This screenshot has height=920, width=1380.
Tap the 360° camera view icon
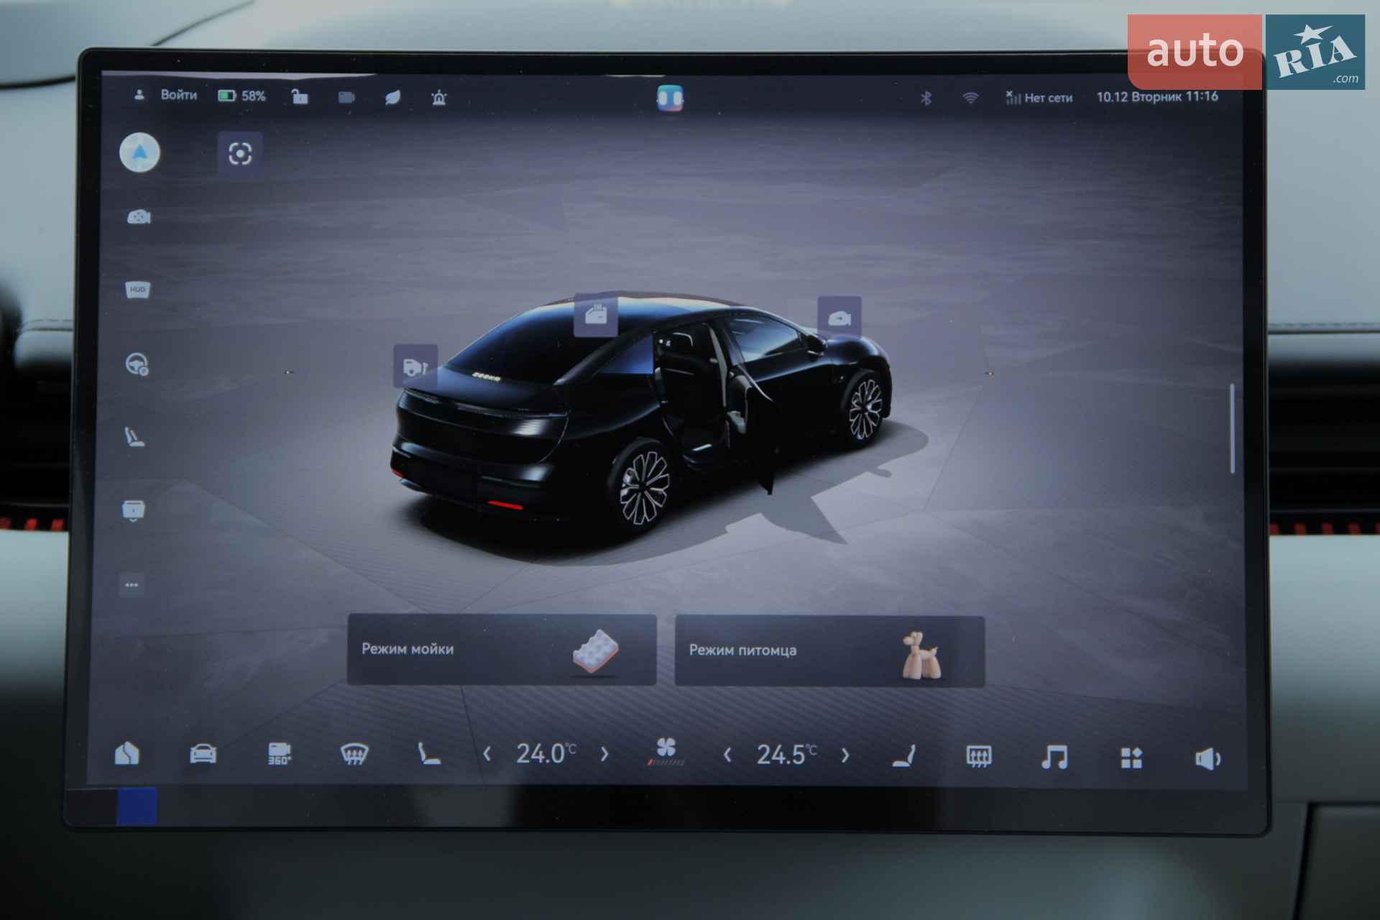(279, 753)
